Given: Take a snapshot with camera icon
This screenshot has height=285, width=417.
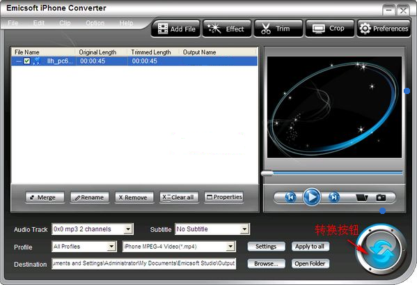Looking at the screenshot, I should [381, 197].
